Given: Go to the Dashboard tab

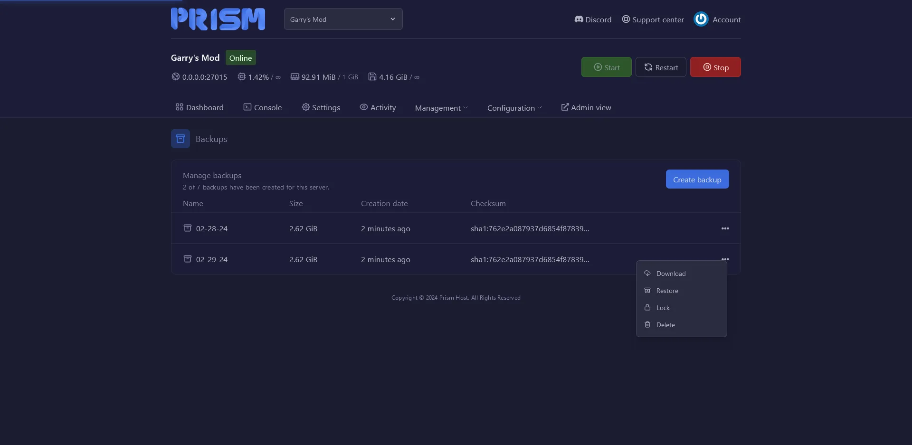Looking at the screenshot, I should pyautogui.click(x=199, y=107).
